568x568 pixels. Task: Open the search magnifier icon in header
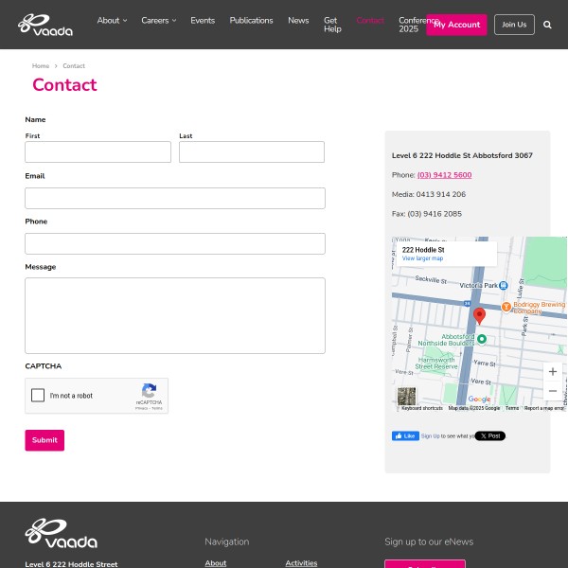tap(547, 25)
